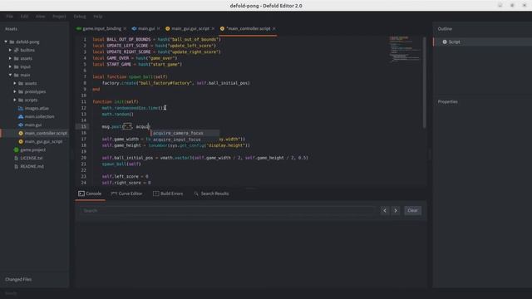
Task: Click the Curve Editor tab icon
Action: click(x=114, y=194)
